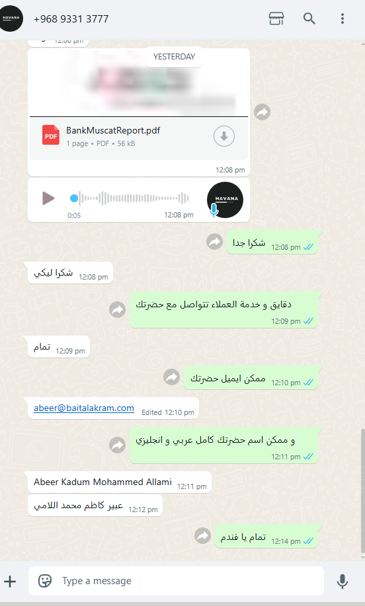Screen dimensions: 365x606
Task: Play the 0:05 voice message
Action: click(48, 198)
